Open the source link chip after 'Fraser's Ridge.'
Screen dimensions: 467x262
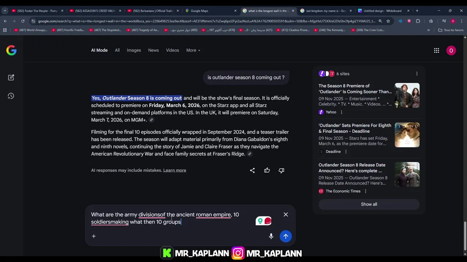[250, 154]
